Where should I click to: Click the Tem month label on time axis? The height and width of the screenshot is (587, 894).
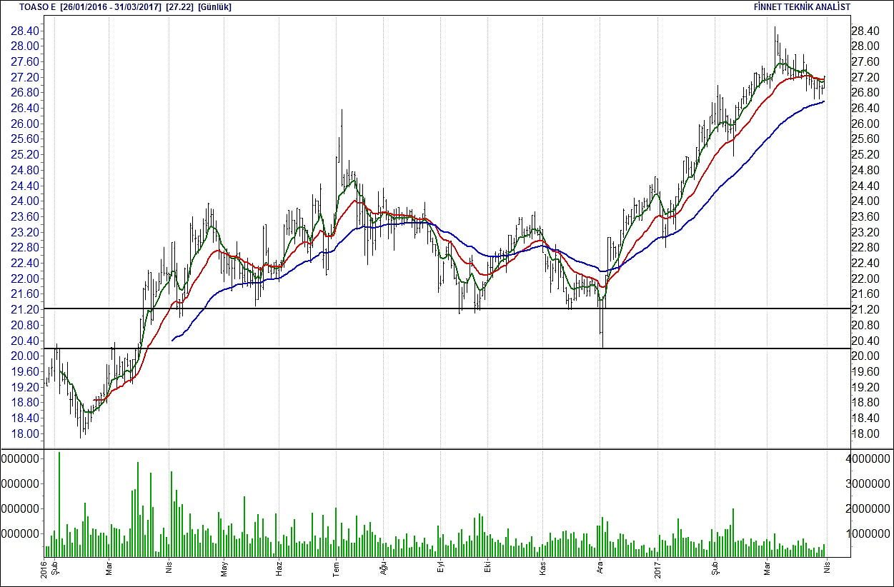(336, 569)
